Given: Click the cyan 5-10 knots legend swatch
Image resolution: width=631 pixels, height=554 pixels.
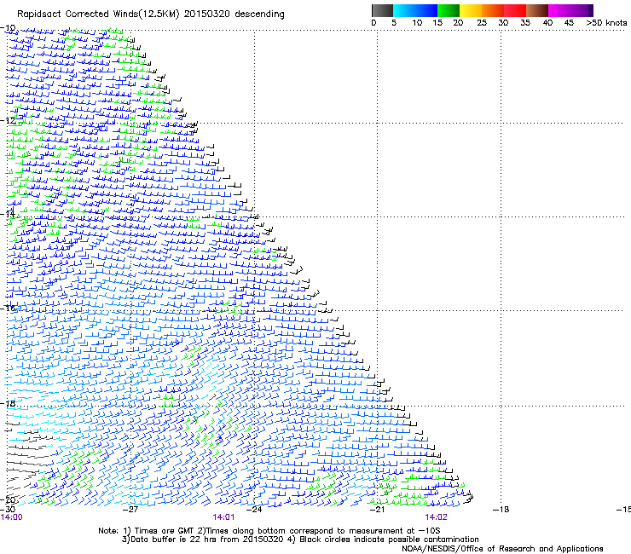Looking at the screenshot, I should pyautogui.click(x=404, y=11).
